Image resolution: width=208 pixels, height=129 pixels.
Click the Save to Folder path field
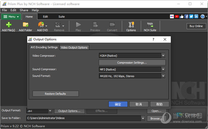coord(84,118)
